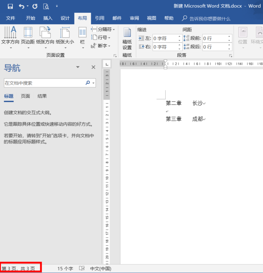Open print preview from quick access
This screenshot has width=263, height=273.
click(x=46, y=7)
